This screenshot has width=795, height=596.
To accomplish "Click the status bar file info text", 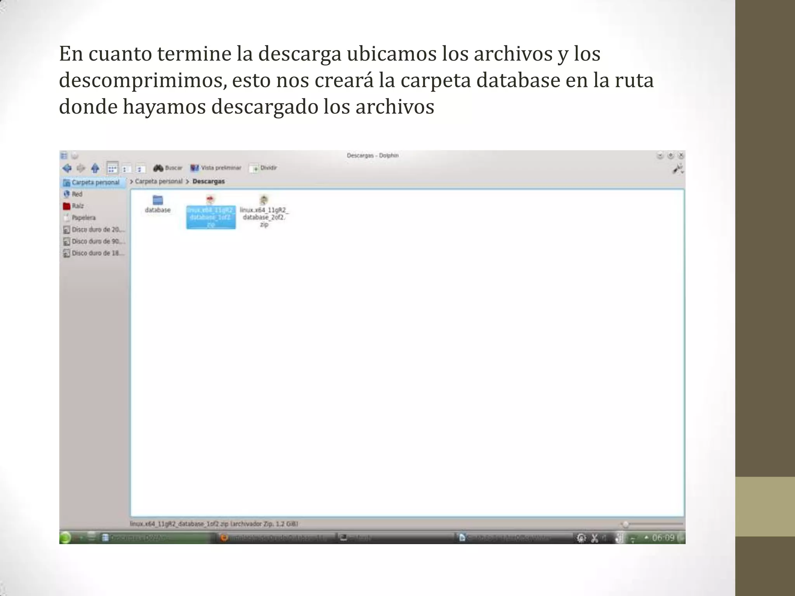I will point(214,524).
